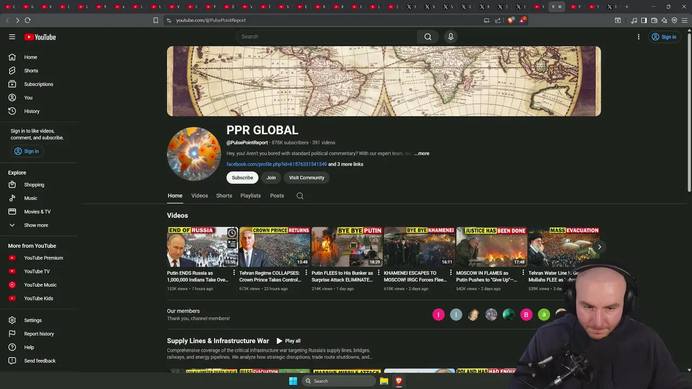Open JUSTICE HAS BEEN DONE video thumbnail
The height and width of the screenshot is (389, 692).
point(491,247)
